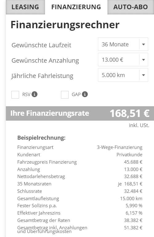The height and width of the screenshot is (237, 154).
Task: Enable the RSV checkbox
Action: pos(15,95)
